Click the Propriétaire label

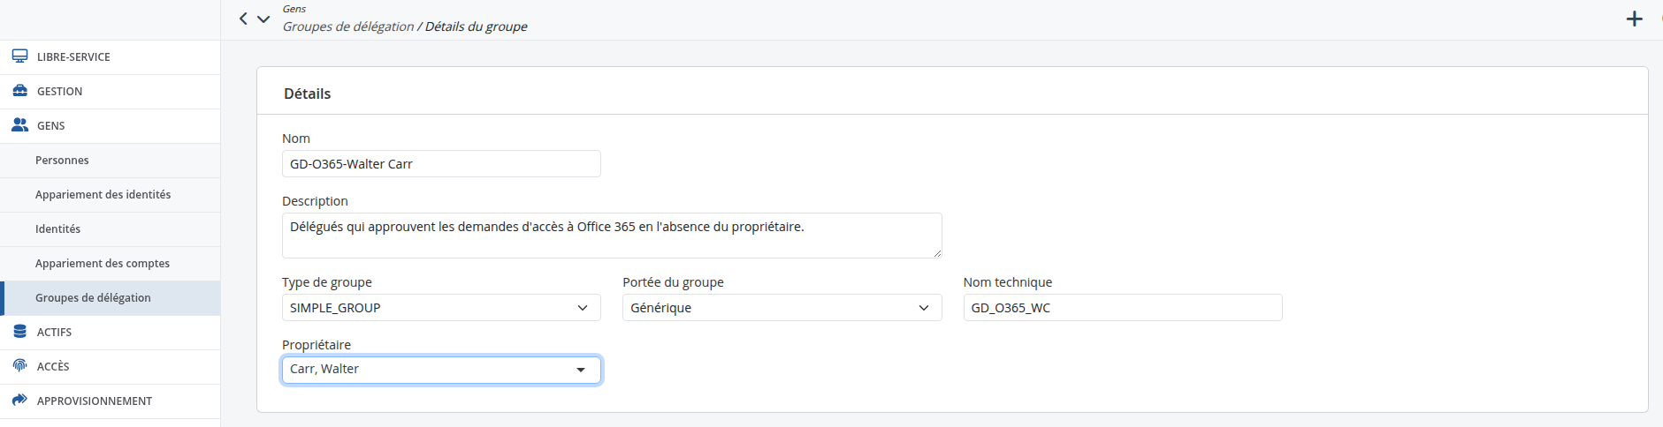pyautogui.click(x=317, y=345)
